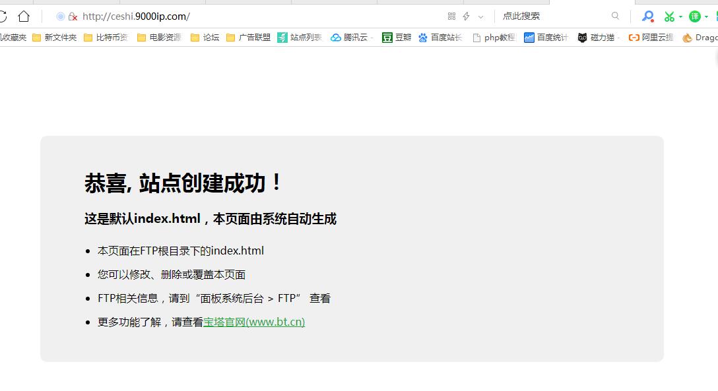Open the 百度统计 bookmark
This screenshot has height=391, width=718.
click(x=546, y=38)
